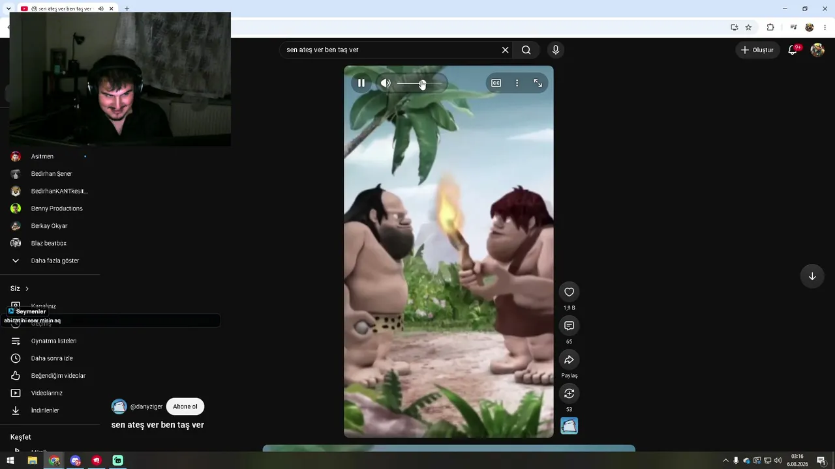Image resolution: width=835 pixels, height=469 pixels.
Task: Install the page as an app icon
Action: coord(734,27)
